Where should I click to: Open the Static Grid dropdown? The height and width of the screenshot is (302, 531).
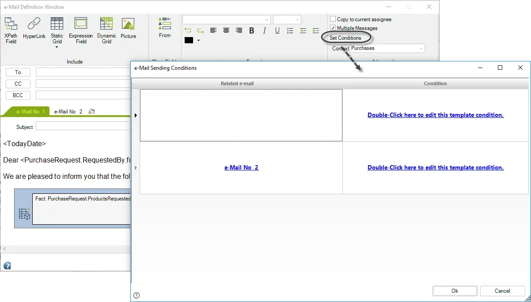pyautogui.click(x=57, y=47)
